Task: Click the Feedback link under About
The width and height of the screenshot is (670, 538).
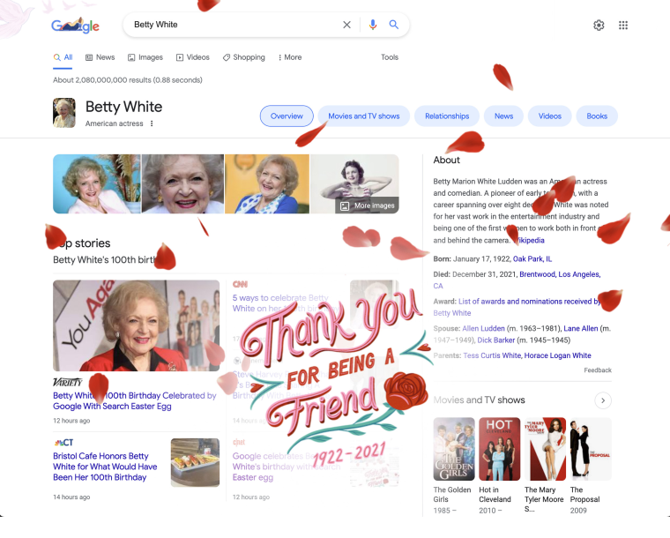Action: pos(598,370)
